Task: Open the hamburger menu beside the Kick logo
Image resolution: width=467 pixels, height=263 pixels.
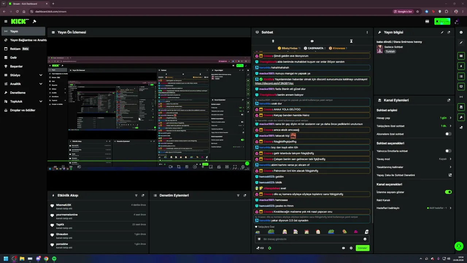Action: pyautogui.click(x=6, y=22)
